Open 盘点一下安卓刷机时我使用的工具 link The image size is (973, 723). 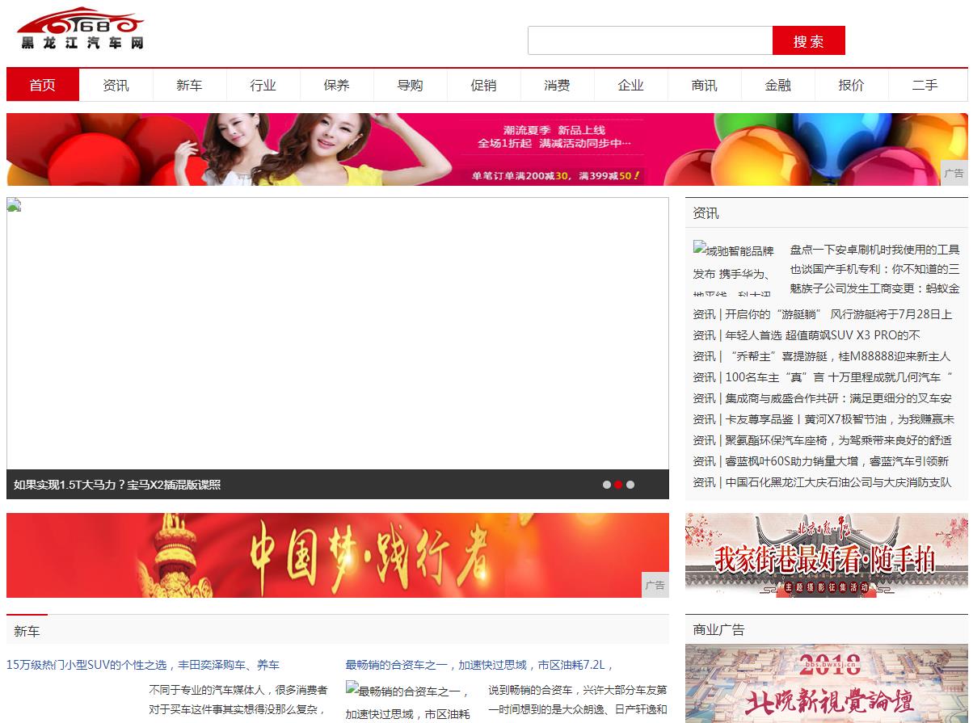pos(874,250)
